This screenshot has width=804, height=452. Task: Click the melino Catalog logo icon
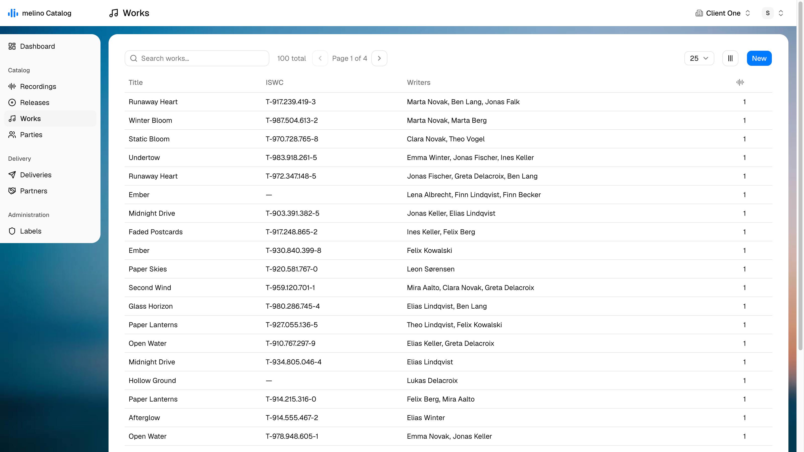(x=13, y=13)
